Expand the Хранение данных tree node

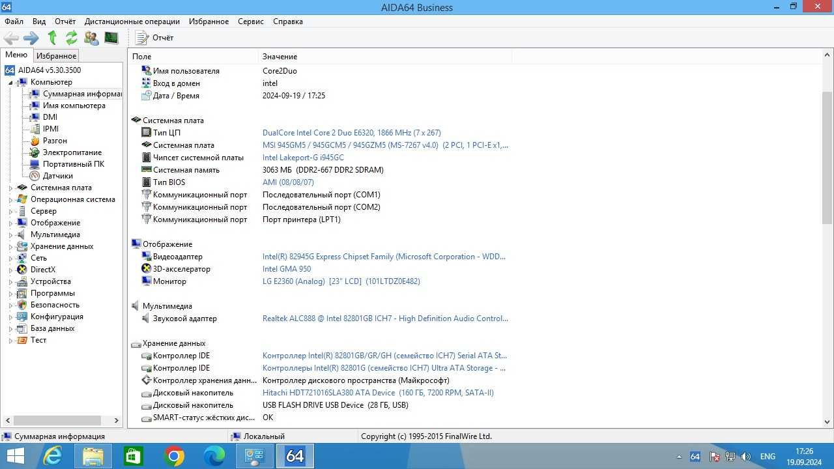(x=10, y=246)
